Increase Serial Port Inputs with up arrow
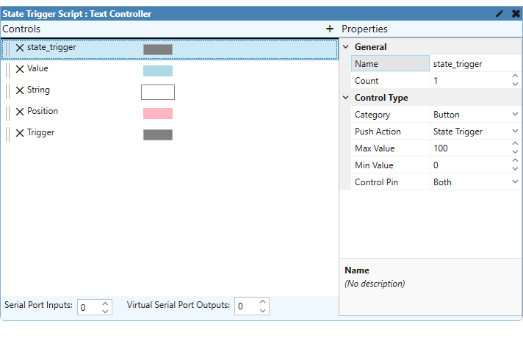The height and width of the screenshot is (341, 523). 105,303
